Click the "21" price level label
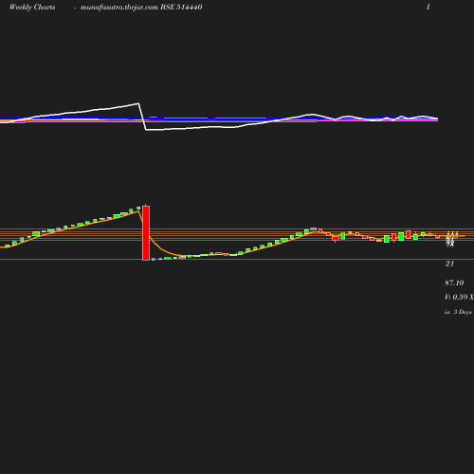This screenshot has width=474, height=474. pyautogui.click(x=449, y=264)
